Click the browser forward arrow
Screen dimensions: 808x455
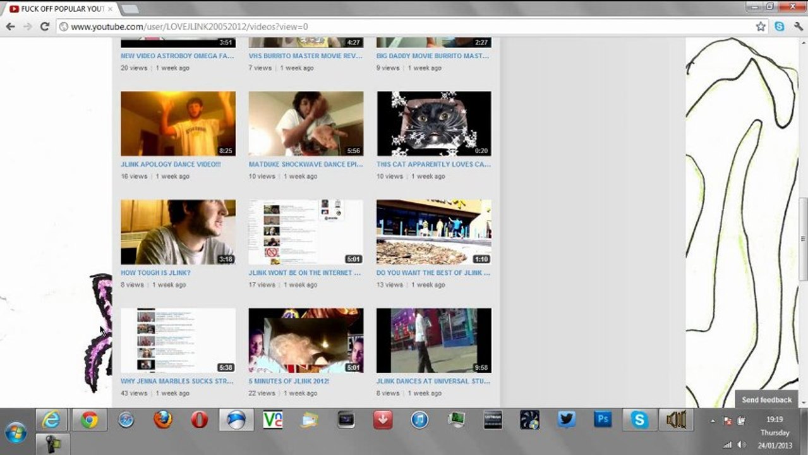coord(27,27)
